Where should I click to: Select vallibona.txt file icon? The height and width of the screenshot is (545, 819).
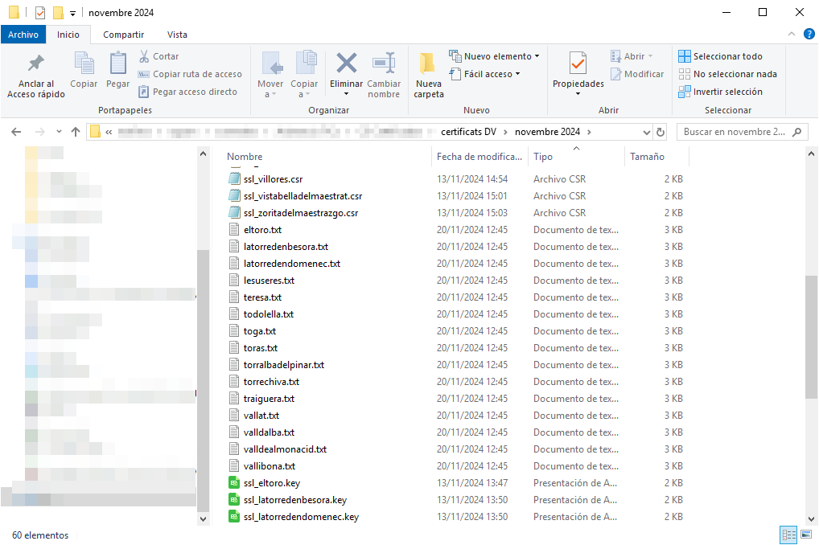point(235,466)
